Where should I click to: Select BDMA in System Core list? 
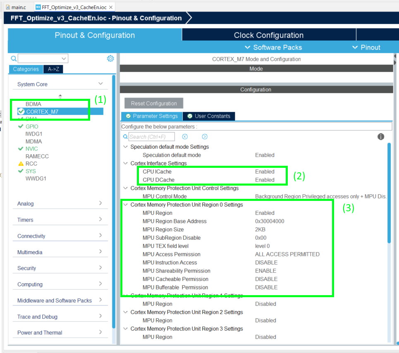pos(33,104)
